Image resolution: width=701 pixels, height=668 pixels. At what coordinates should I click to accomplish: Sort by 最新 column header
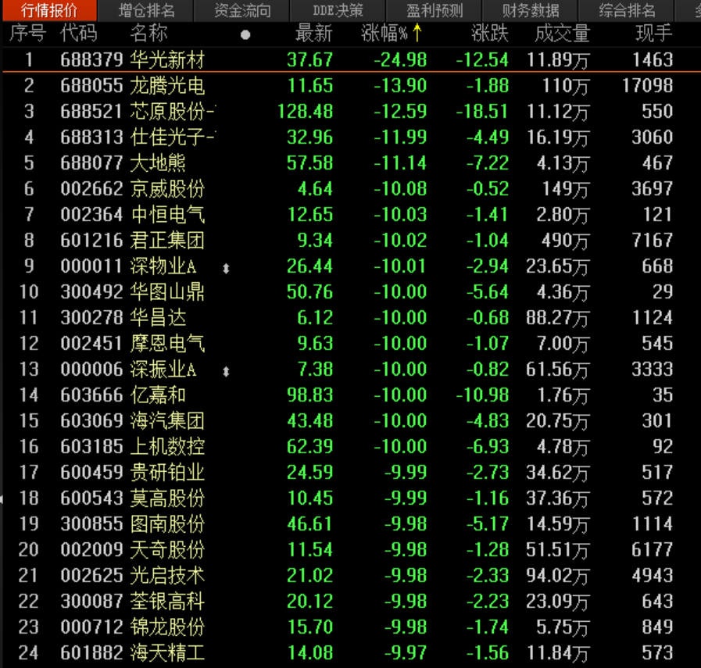coord(314,34)
